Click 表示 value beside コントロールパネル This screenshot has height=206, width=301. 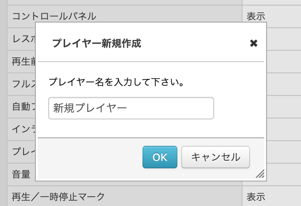pos(256,16)
